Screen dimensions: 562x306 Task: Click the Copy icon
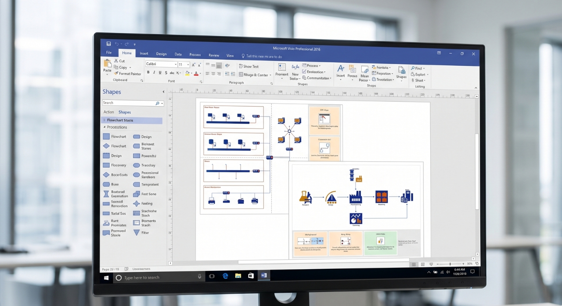[116, 67]
